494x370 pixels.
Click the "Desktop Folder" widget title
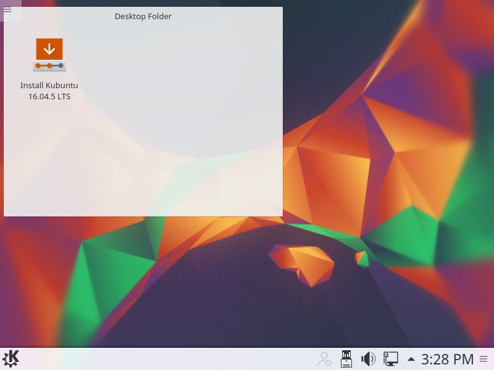click(143, 17)
